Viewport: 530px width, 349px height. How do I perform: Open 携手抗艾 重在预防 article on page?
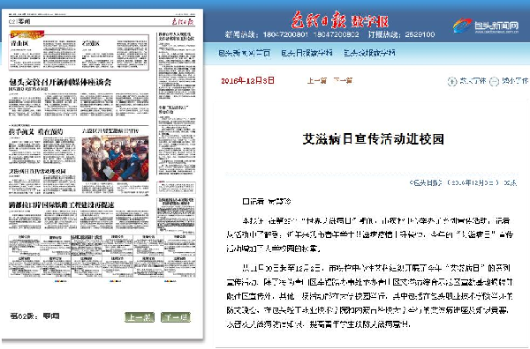(36, 131)
